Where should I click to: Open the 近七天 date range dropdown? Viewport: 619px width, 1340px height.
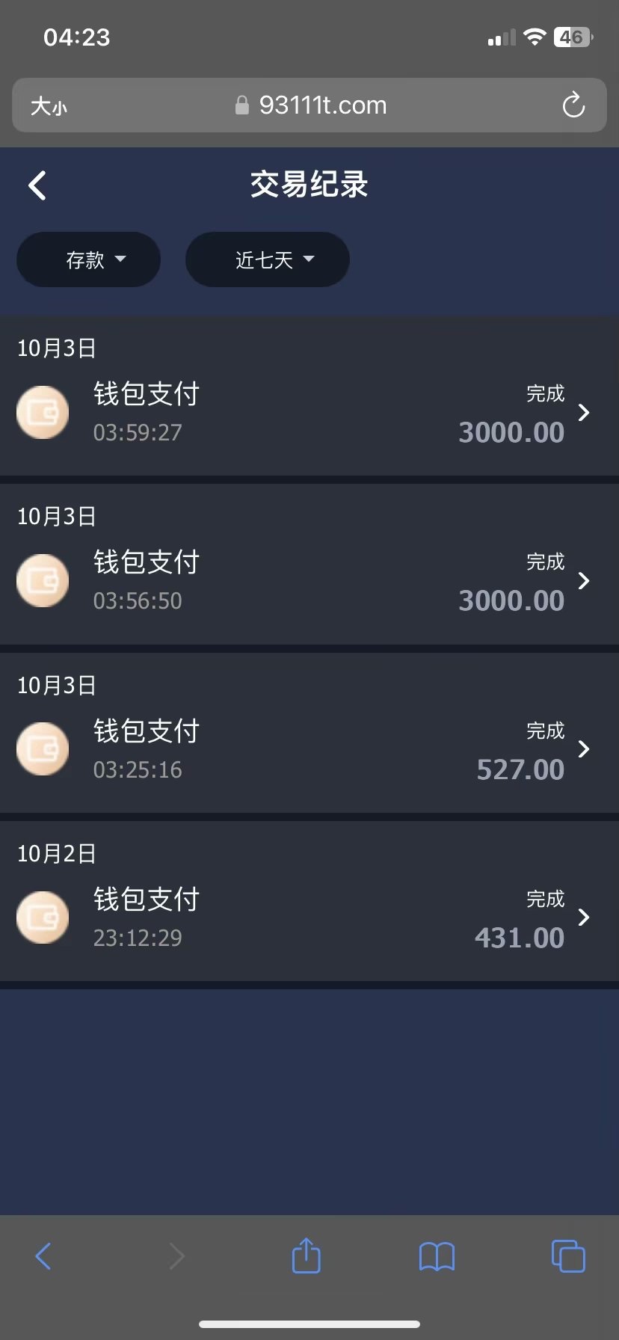coord(267,259)
